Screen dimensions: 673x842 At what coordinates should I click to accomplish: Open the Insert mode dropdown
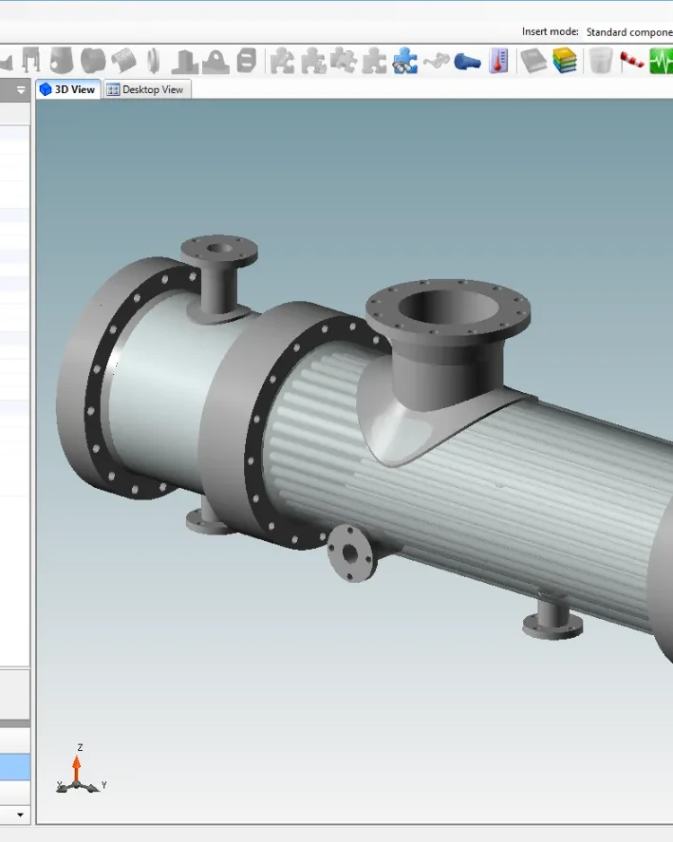(628, 32)
